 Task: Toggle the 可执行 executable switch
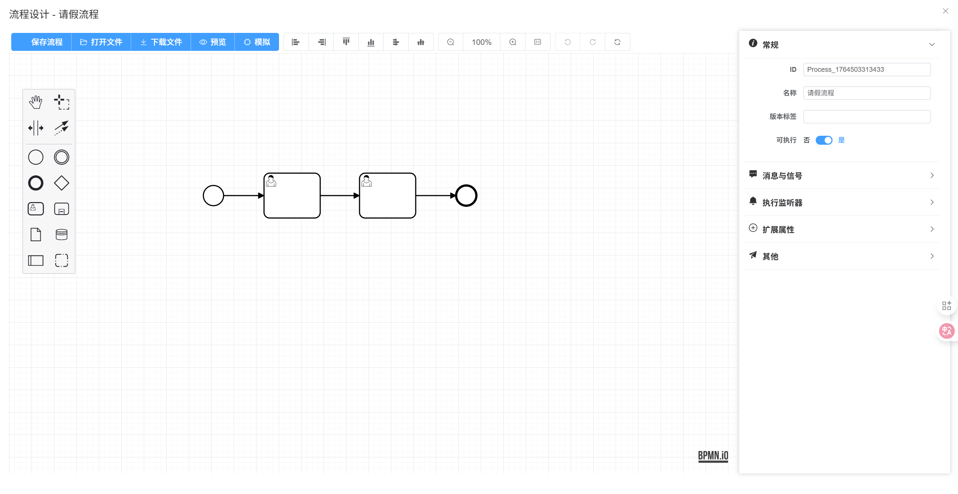(x=824, y=140)
